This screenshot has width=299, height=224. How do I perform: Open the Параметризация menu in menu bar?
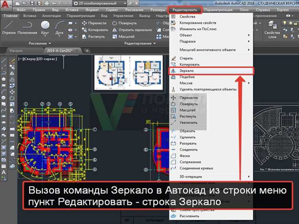pos(218,10)
